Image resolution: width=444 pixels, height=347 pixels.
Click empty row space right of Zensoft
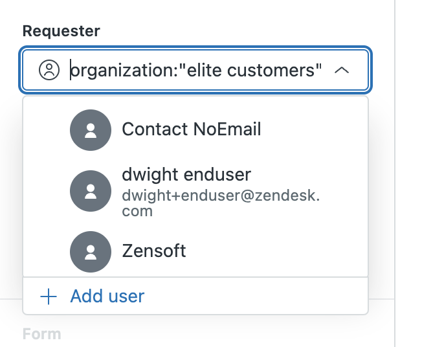tap(278, 251)
